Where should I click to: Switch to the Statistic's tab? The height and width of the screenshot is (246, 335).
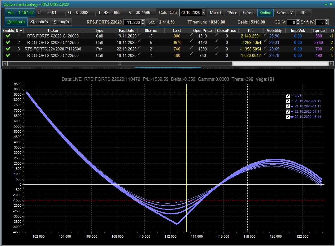[x=39, y=22]
